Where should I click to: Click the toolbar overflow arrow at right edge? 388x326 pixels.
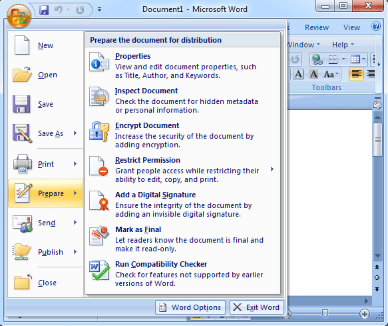coord(379,64)
